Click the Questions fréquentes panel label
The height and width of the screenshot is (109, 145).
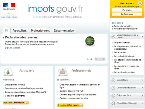click(126, 88)
